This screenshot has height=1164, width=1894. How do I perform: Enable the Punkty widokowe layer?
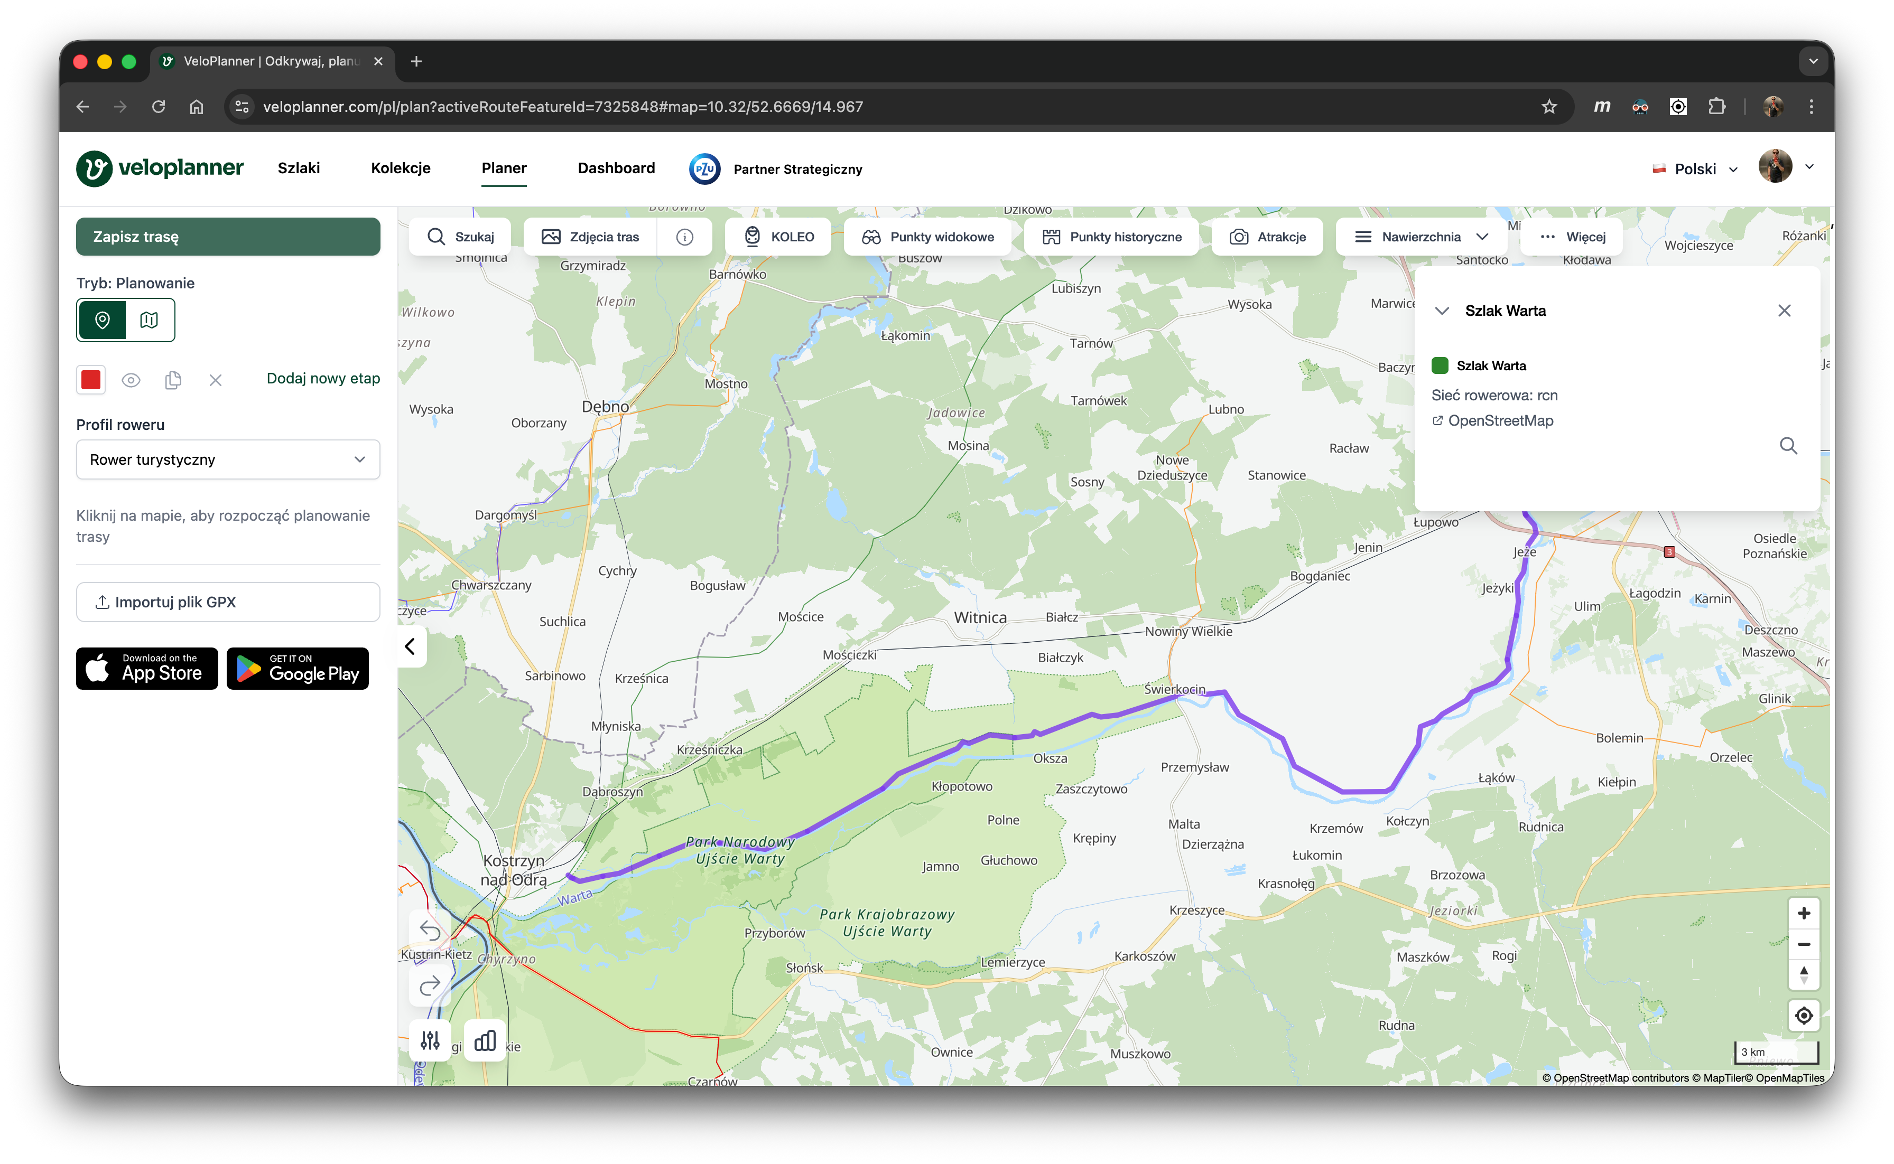927,237
